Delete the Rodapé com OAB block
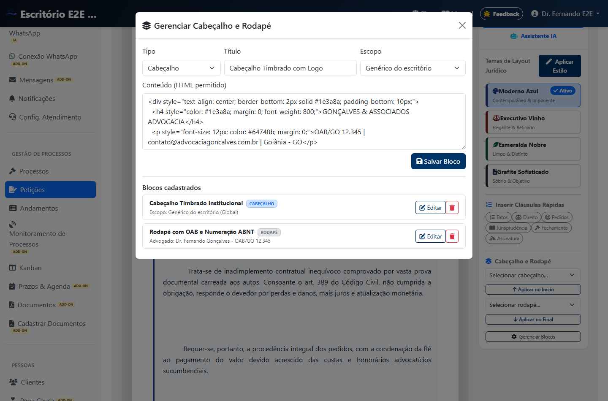Viewport: 608px width, 401px height. [452, 236]
